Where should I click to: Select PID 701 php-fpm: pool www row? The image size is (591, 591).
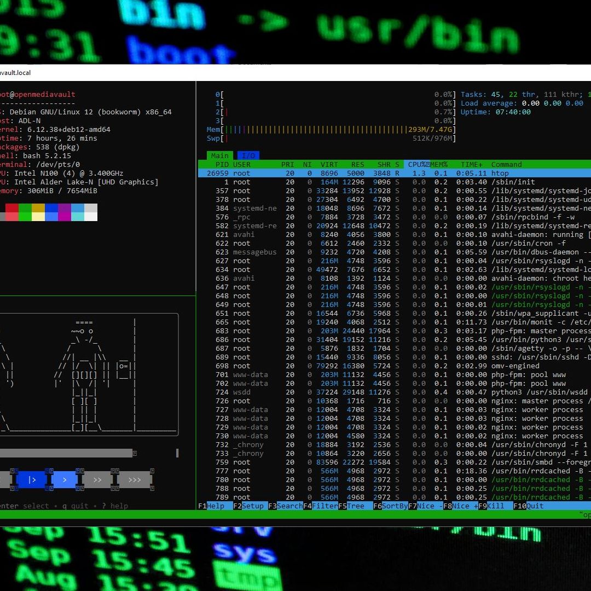click(394, 374)
